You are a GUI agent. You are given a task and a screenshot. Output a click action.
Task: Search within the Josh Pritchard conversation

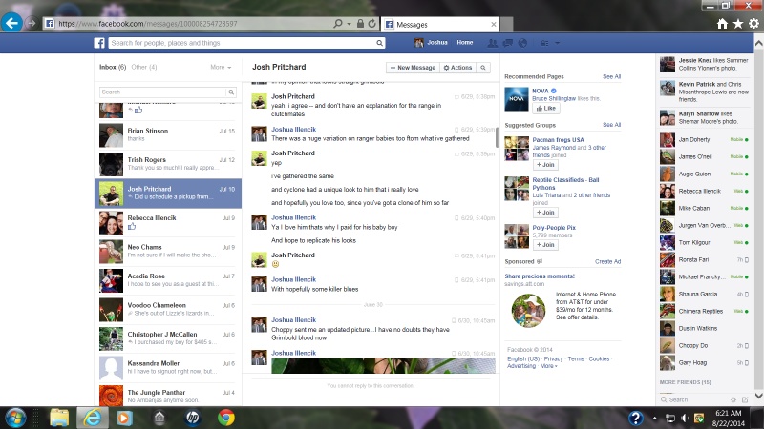click(x=483, y=68)
